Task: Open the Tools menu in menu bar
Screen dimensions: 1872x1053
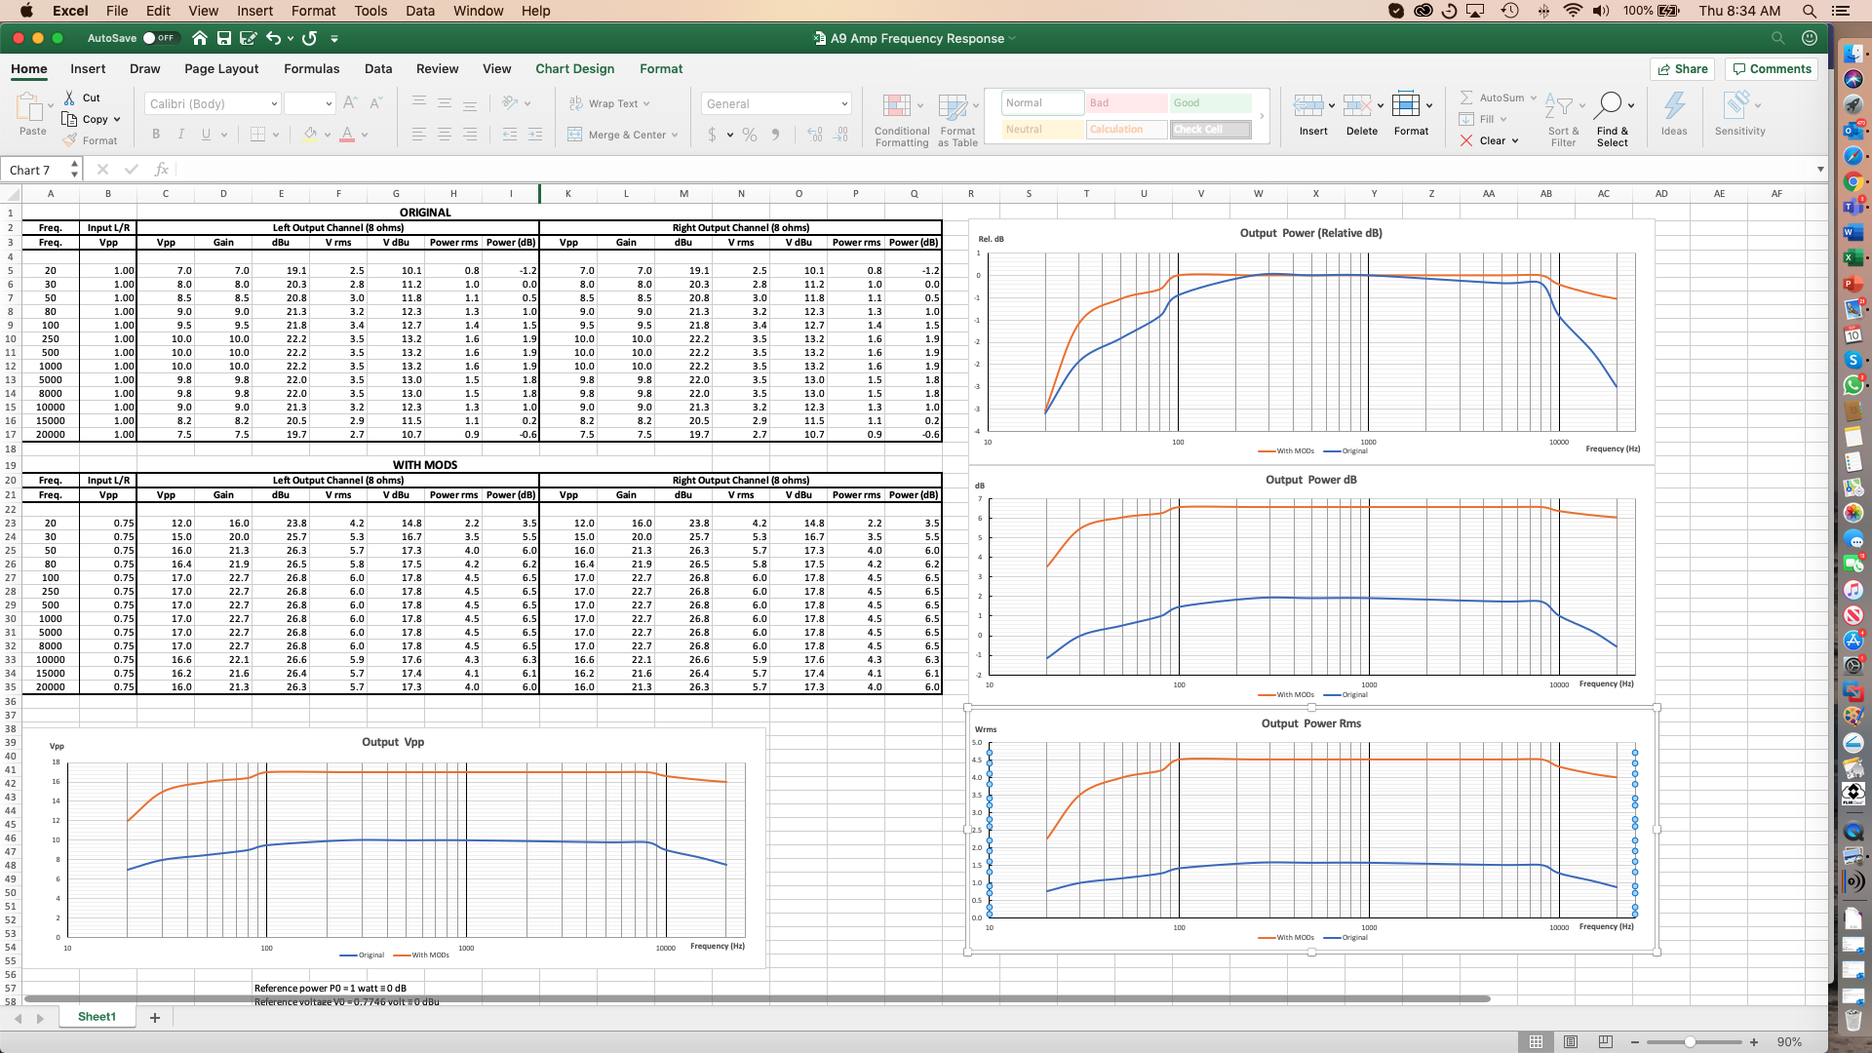Action: pyautogui.click(x=370, y=11)
